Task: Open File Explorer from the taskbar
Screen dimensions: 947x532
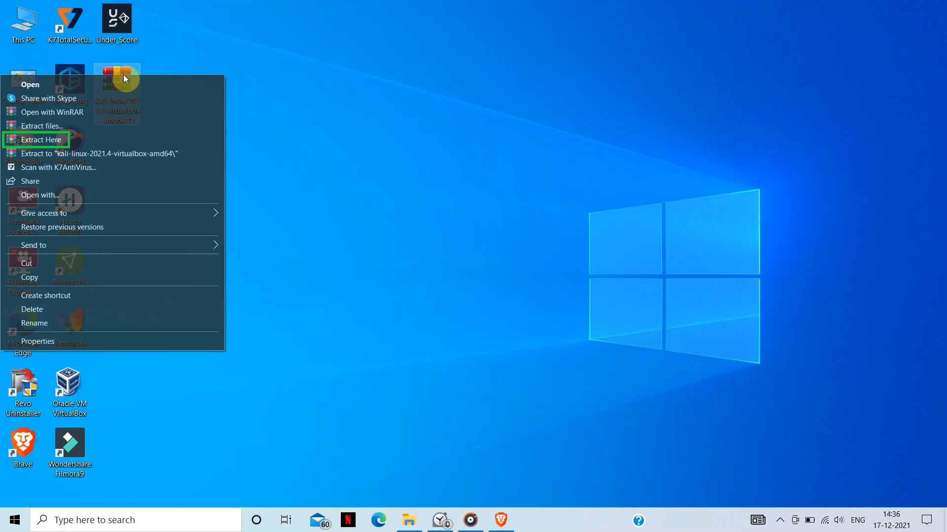Action: [x=409, y=519]
